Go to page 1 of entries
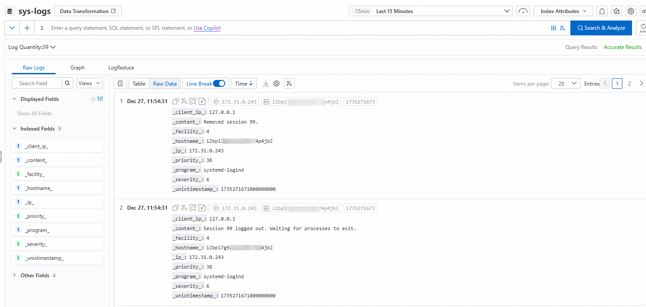 tap(617, 83)
